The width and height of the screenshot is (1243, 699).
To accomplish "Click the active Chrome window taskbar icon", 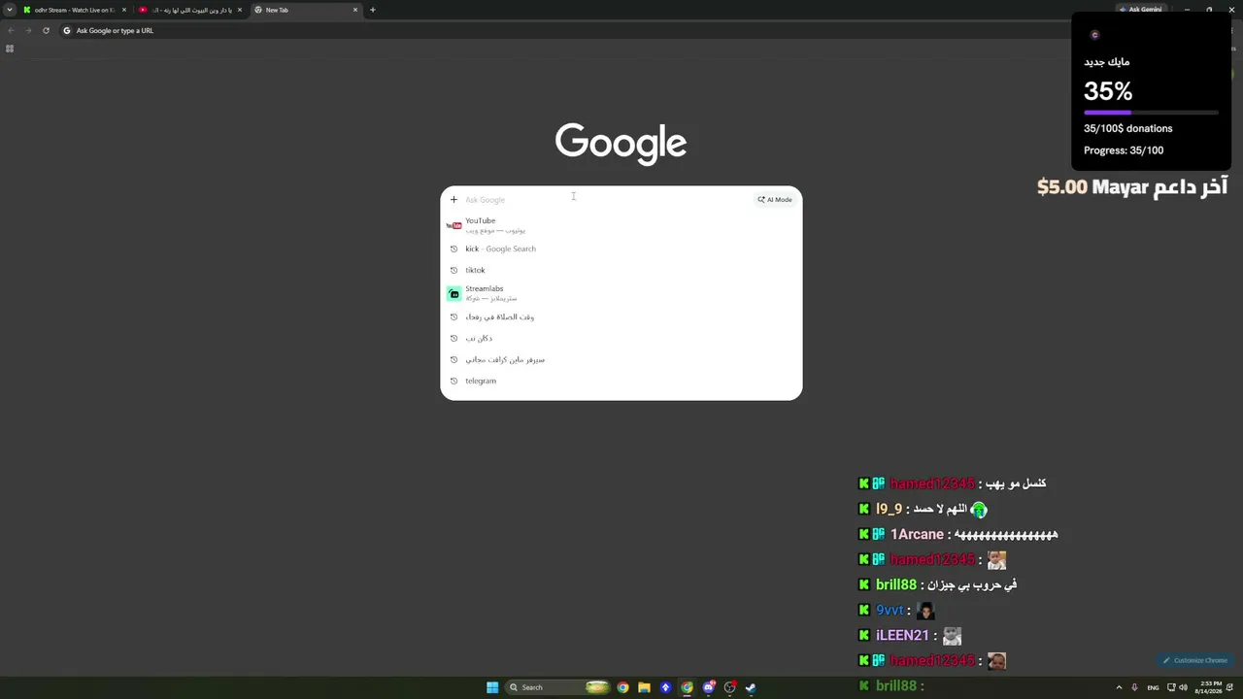I will tap(687, 687).
